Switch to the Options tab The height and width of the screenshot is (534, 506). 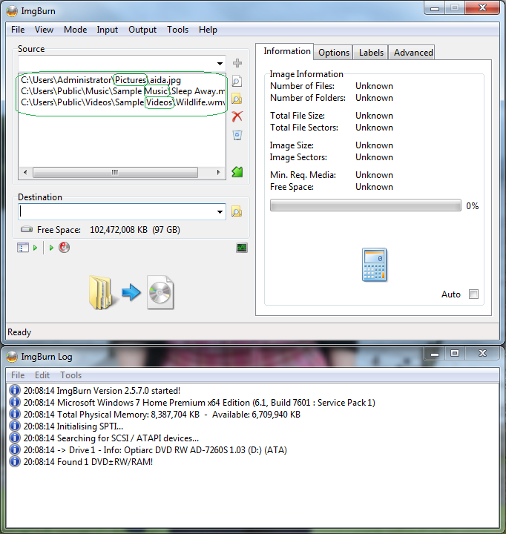pos(334,53)
